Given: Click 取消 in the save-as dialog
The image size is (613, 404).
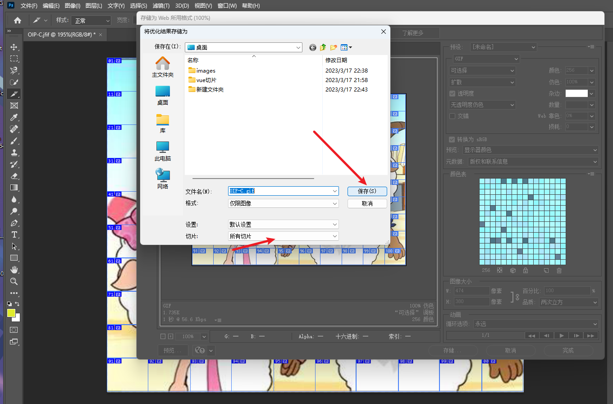Looking at the screenshot, I should (367, 204).
